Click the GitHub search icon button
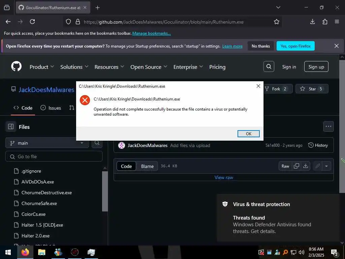The width and height of the screenshot is (345, 259). [269, 66]
